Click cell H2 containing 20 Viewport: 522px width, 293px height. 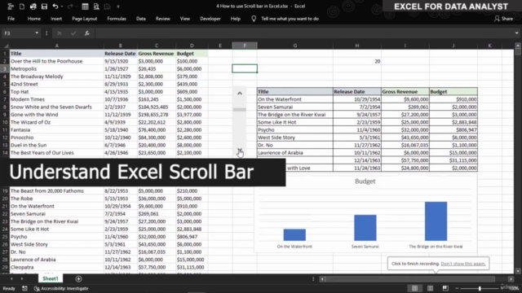tap(357, 61)
